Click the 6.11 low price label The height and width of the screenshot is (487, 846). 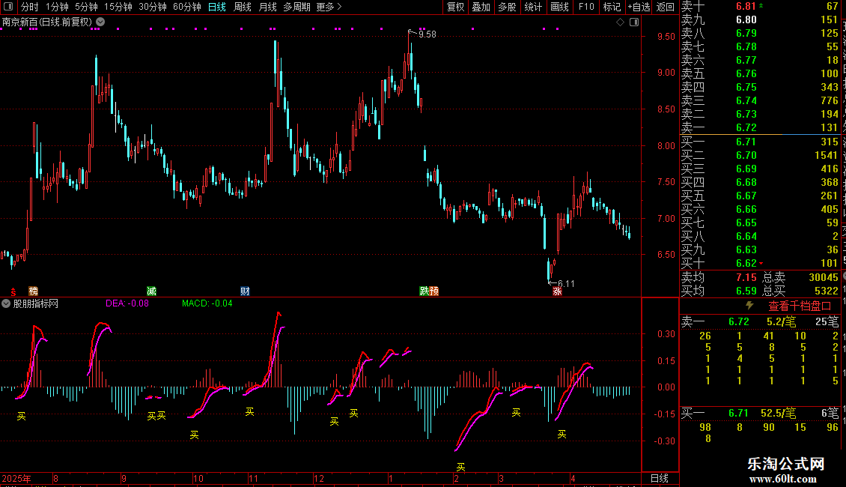pos(565,283)
